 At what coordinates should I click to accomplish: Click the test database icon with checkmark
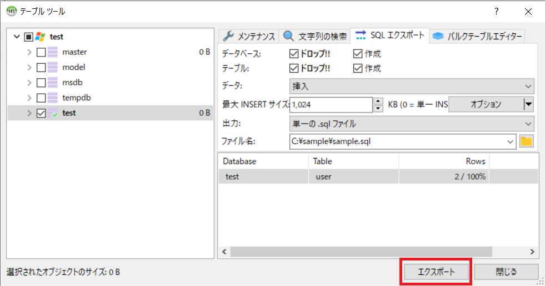[53, 113]
